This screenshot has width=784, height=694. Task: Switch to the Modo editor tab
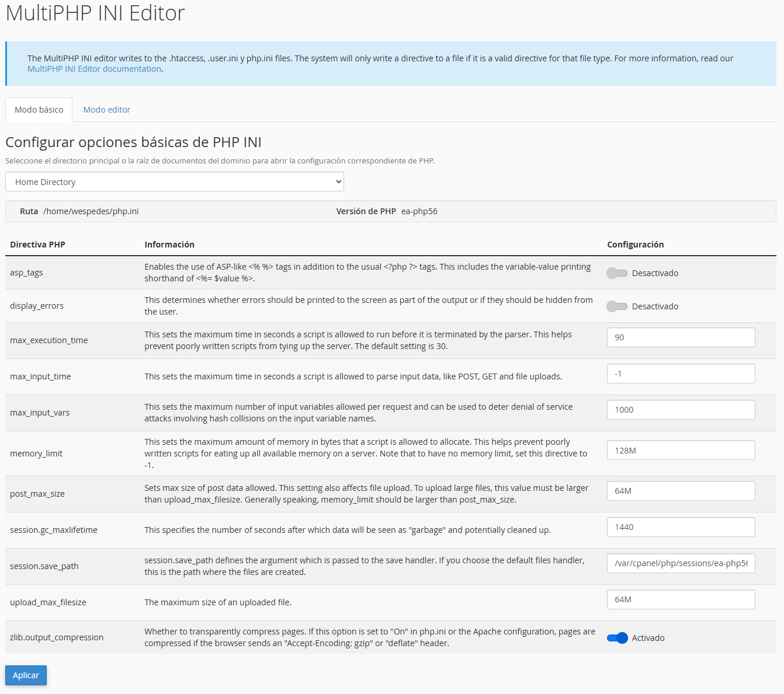(x=106, y=110)
